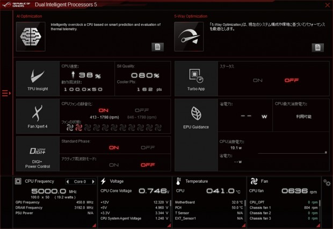
Task: Click CPU temperature 041.0 readout
Action: click(223, 191)
